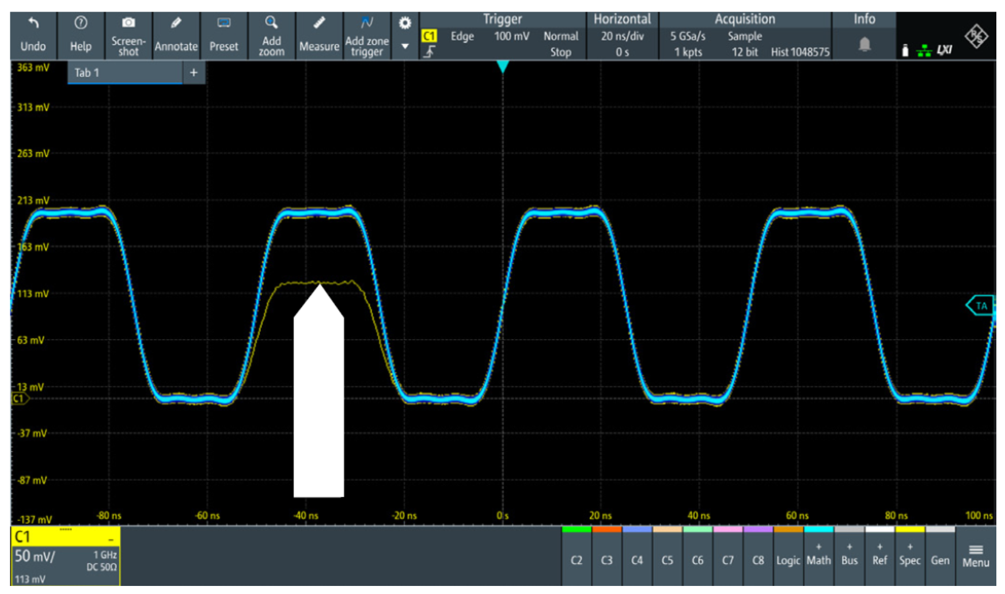The width and height of the screenshot is (1005, 594).
Task: Open the Help question mark icon
Action: coord(81,24)
